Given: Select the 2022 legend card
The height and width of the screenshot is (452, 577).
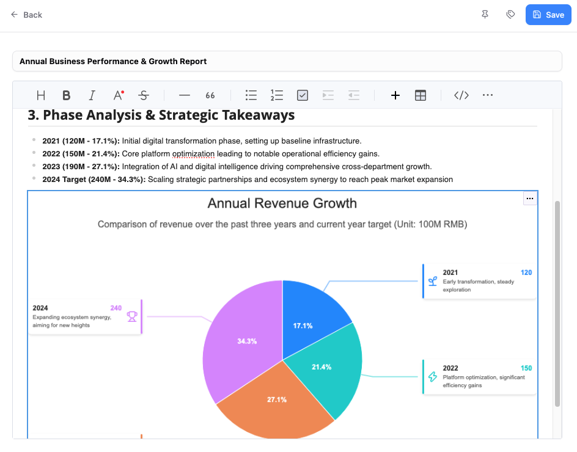Looking at the screenshot, I should point(479,377).
